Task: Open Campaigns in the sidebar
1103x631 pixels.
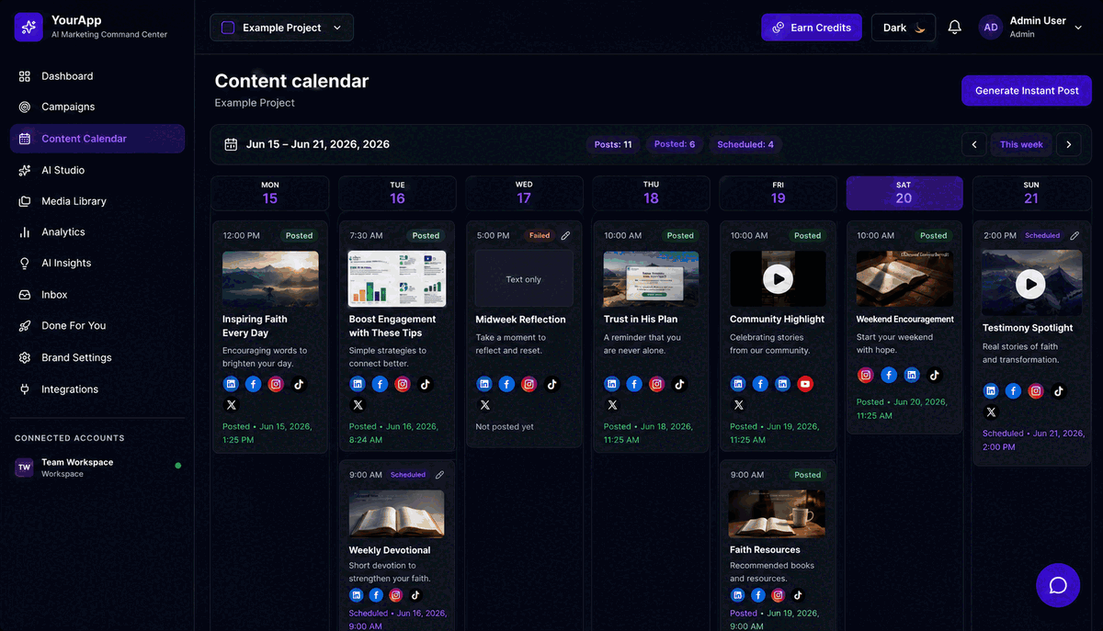Action: point(97,107)
